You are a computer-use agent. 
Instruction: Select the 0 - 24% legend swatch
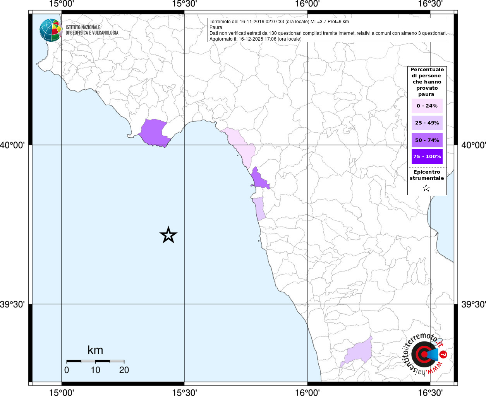click(x=427, y=106)
